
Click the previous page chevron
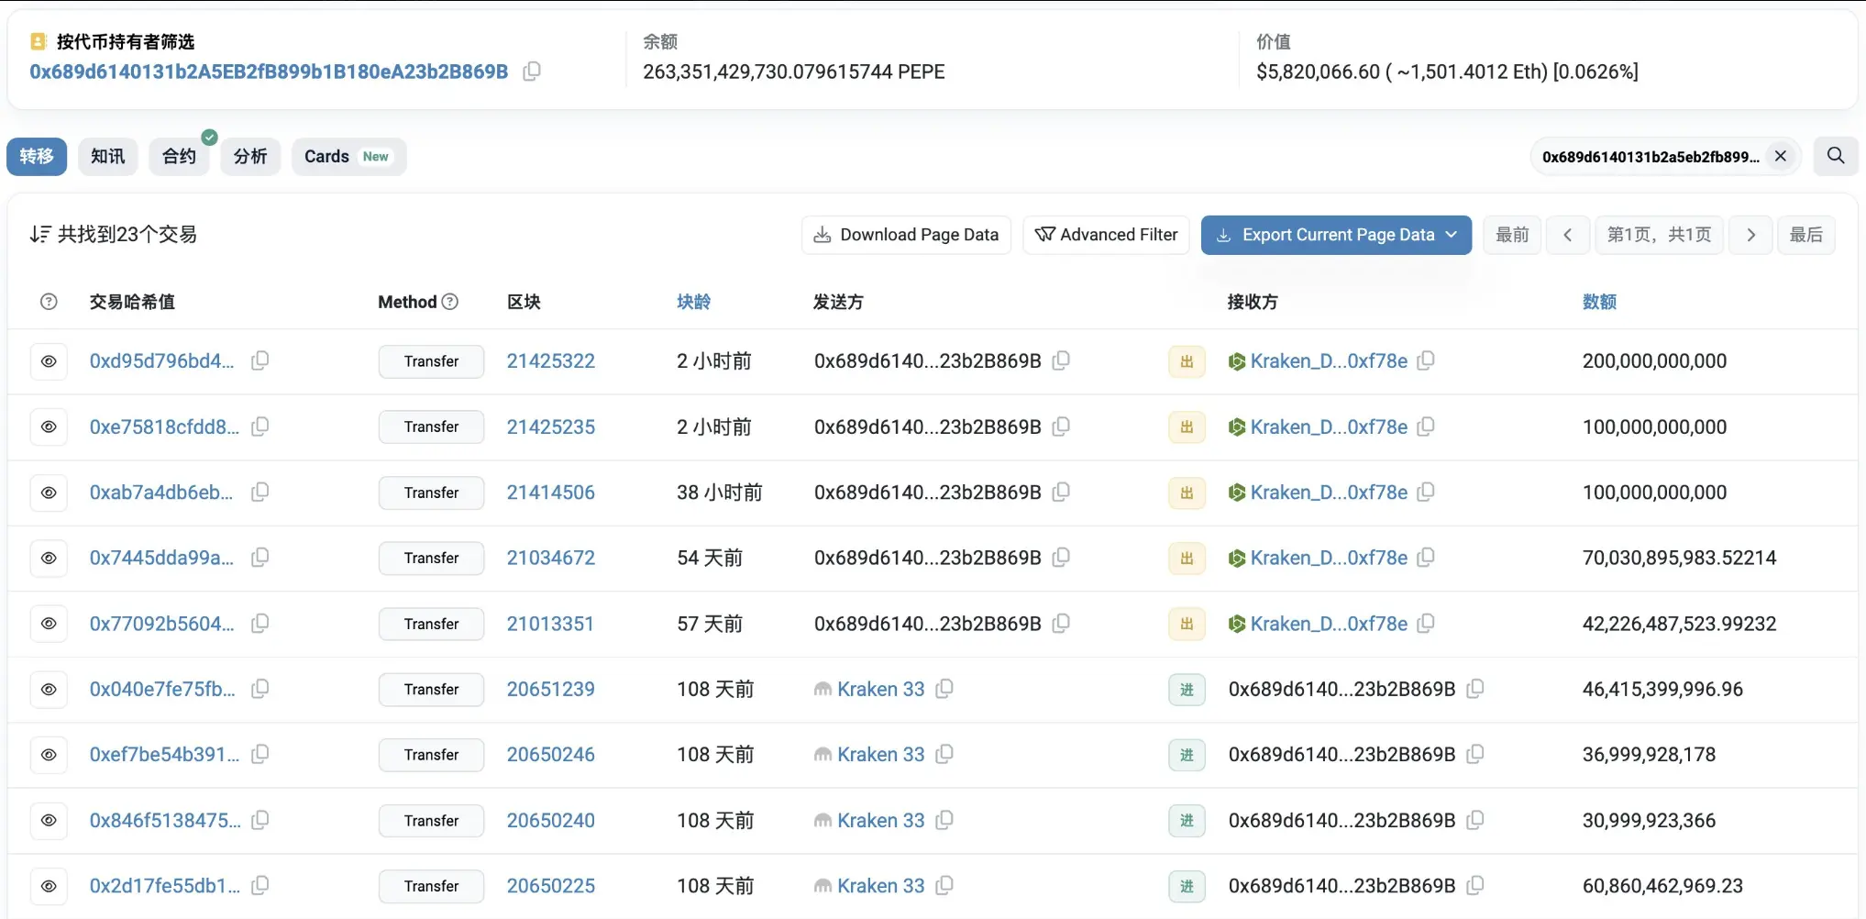[1568, 235]
